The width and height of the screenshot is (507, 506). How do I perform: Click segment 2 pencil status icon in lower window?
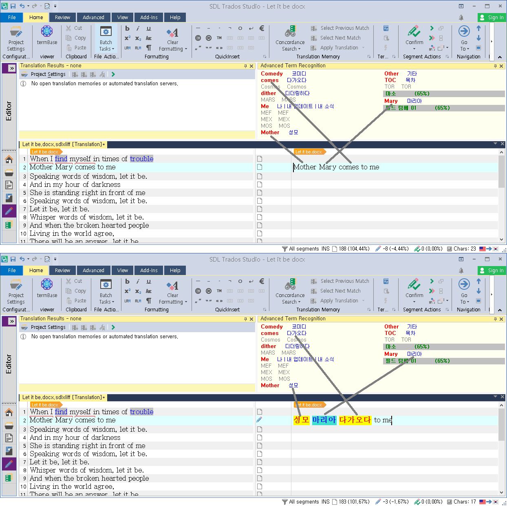(259, 420)
